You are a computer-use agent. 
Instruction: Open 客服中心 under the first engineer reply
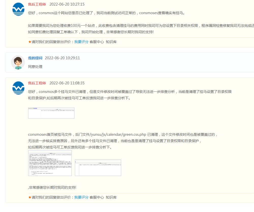click(97, 42)
